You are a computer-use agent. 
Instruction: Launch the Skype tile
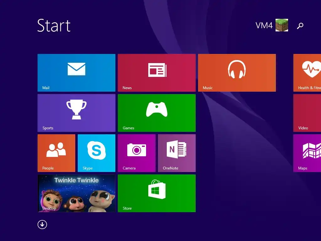tap(97, 153)
